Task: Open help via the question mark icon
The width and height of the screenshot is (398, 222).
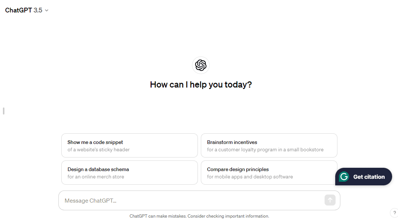Action: pyautogui.click(x=394, y=213)
